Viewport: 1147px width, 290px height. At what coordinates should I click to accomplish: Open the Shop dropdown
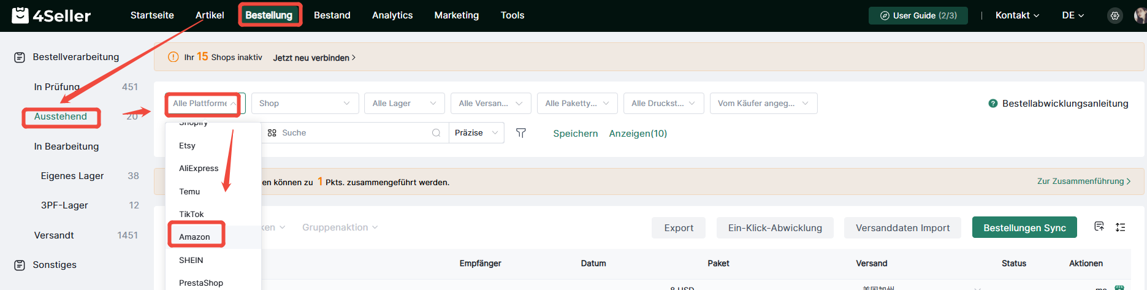click(305, 104)
